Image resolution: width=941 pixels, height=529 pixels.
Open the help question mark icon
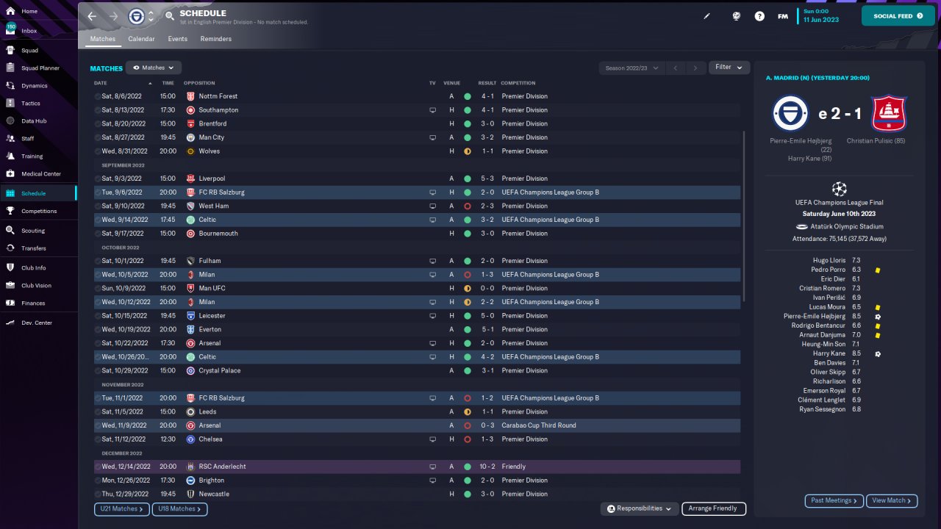(x=759, y=16)
